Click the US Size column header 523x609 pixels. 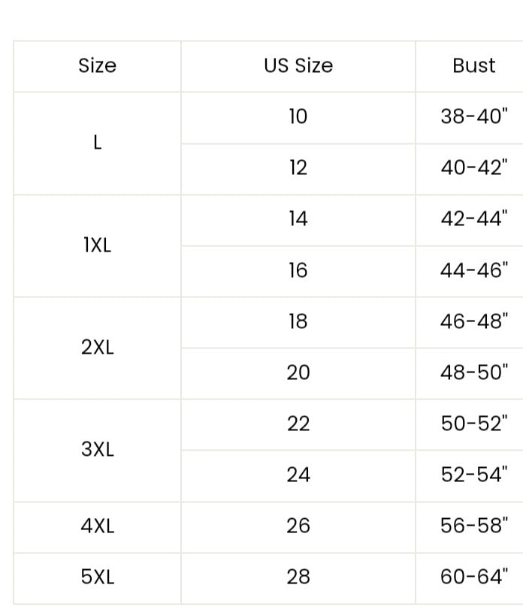click(x=298, y=66)
